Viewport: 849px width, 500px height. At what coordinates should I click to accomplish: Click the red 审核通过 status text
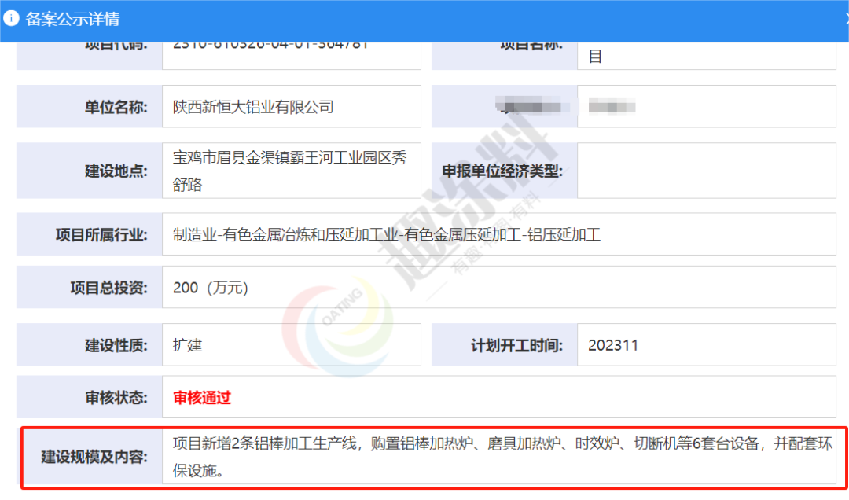point(202,398)
